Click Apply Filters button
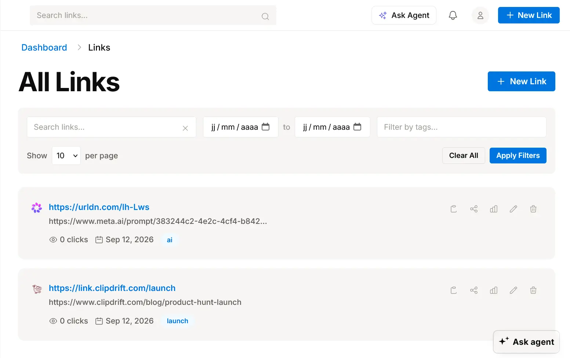This screenshot has height=358, width=570. click(x=518, y=156)
